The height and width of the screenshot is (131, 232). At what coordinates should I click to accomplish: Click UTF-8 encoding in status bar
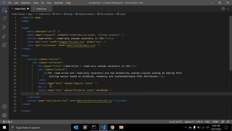[199, 122]
